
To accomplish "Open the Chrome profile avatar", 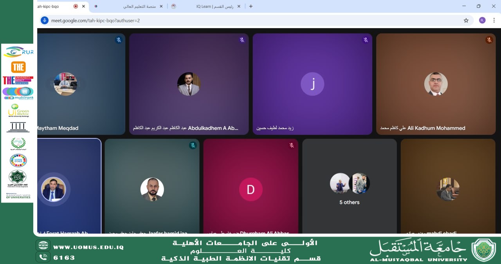I will pos(482,20).
